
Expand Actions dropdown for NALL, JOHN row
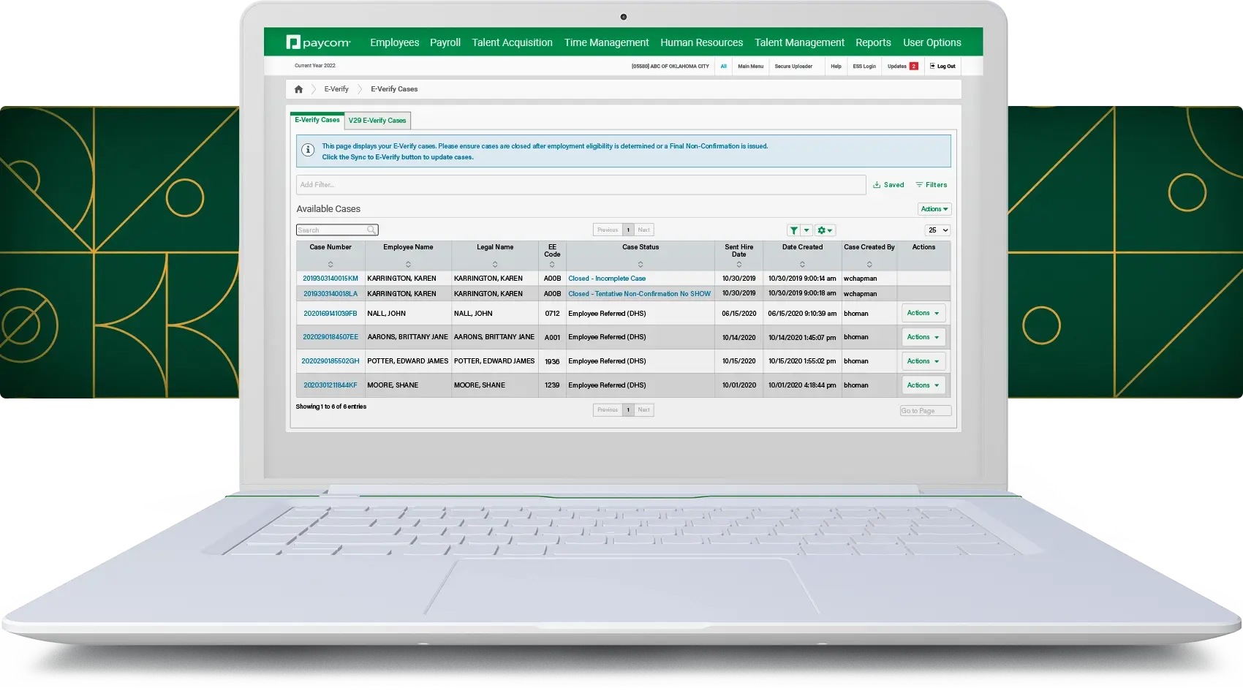click(923, 313)
